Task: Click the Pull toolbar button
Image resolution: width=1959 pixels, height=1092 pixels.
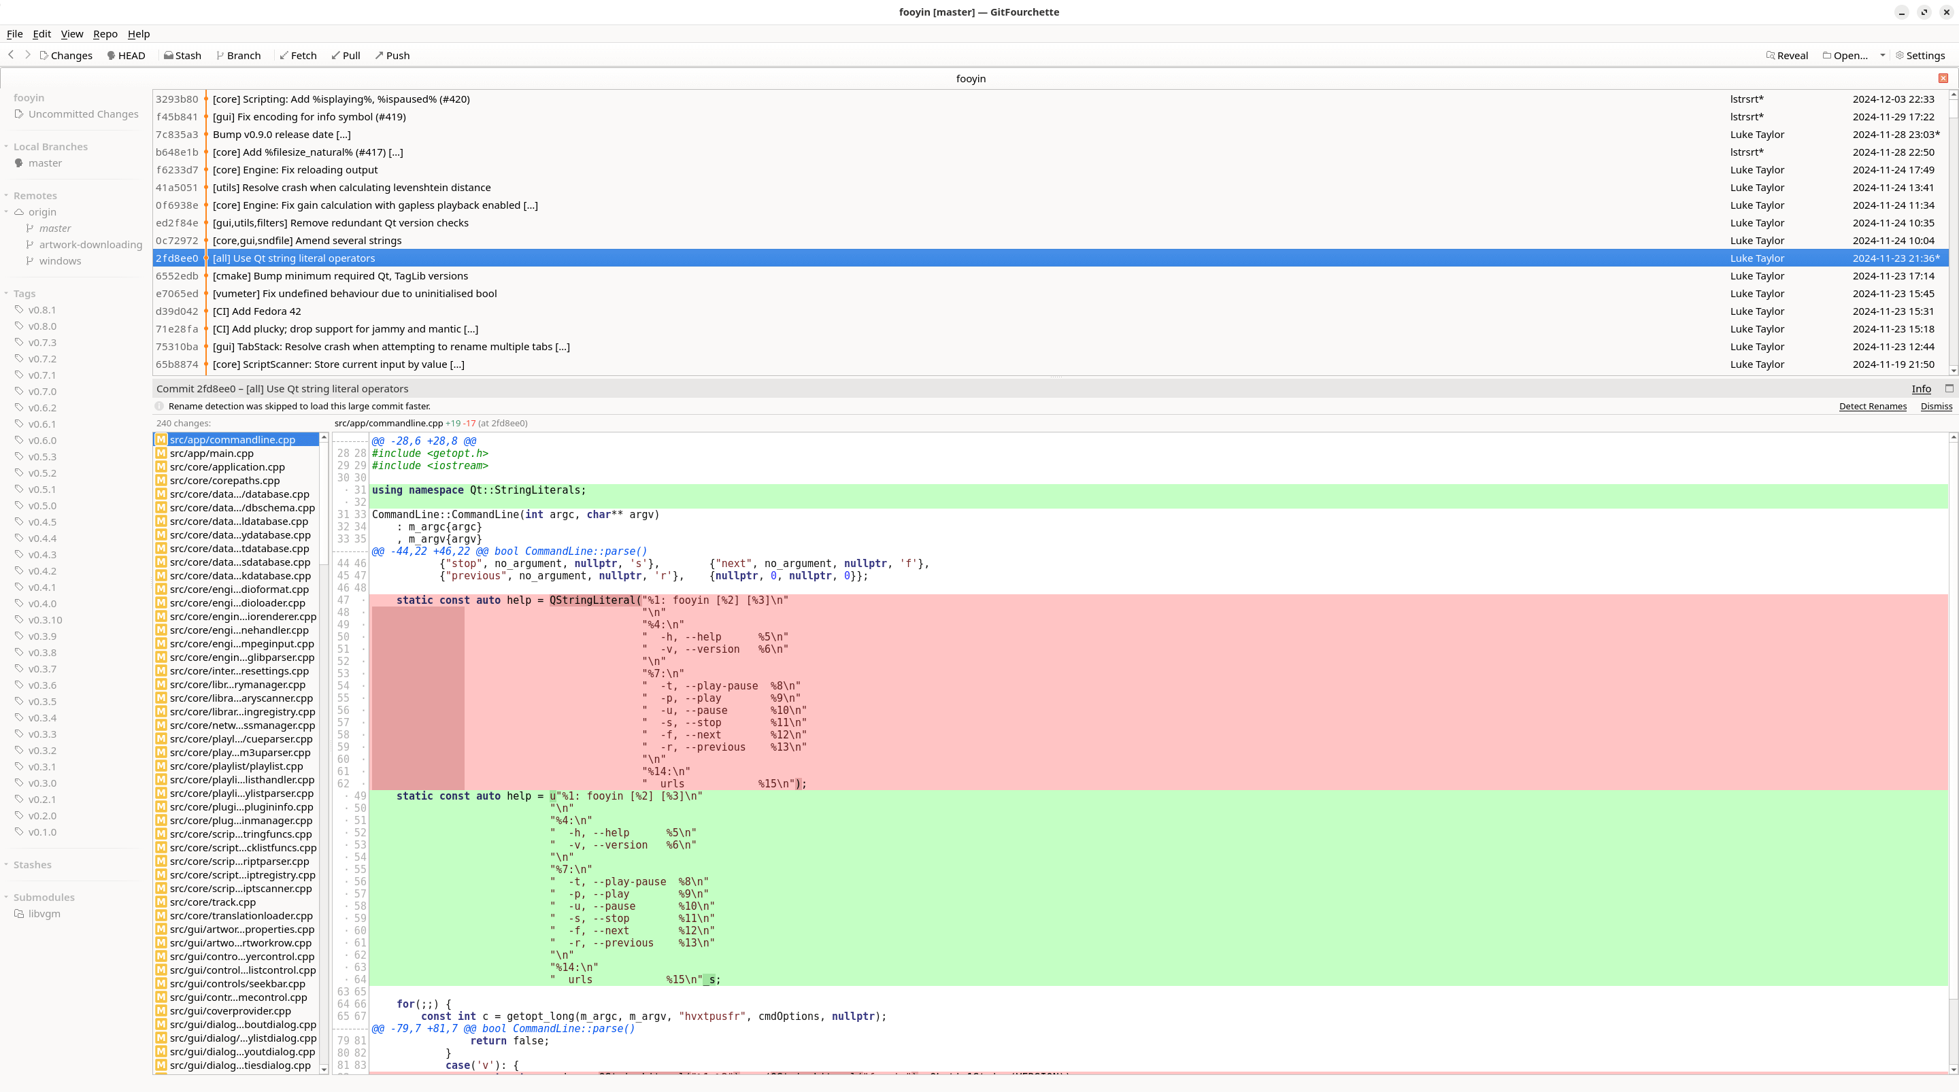Action: coord(346,56)
